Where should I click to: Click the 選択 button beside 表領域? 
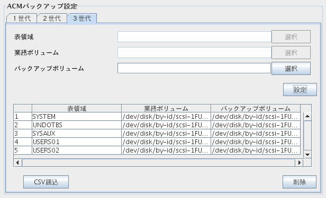[291, 37]
